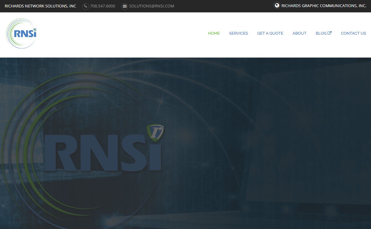Click the phone icon beside 708.547.6000
Screen dimensions: 371x229
click(x=85, y=6)
